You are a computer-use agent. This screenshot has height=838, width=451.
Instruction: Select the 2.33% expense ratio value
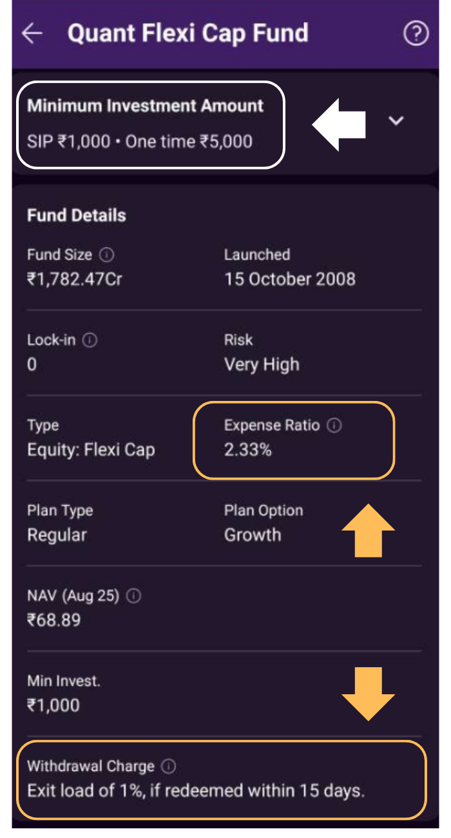click(248, 450)
